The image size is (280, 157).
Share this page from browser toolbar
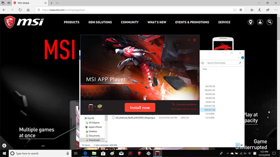click(x=268, y=10)
